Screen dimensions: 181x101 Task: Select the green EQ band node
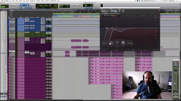(112, 28)
